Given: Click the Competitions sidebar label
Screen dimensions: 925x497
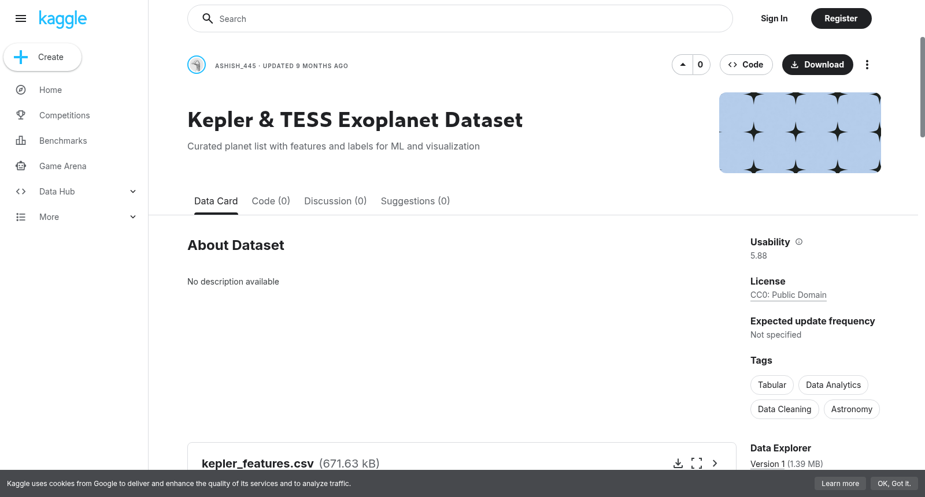Looking at the screenshot, I should pos(65,115).
